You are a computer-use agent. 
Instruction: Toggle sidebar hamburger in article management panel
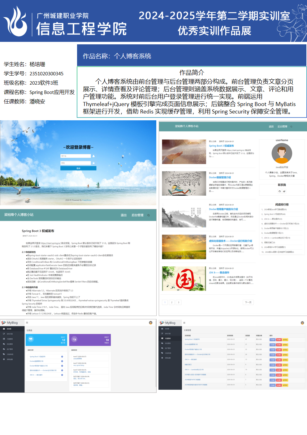(x=184, y=323)
